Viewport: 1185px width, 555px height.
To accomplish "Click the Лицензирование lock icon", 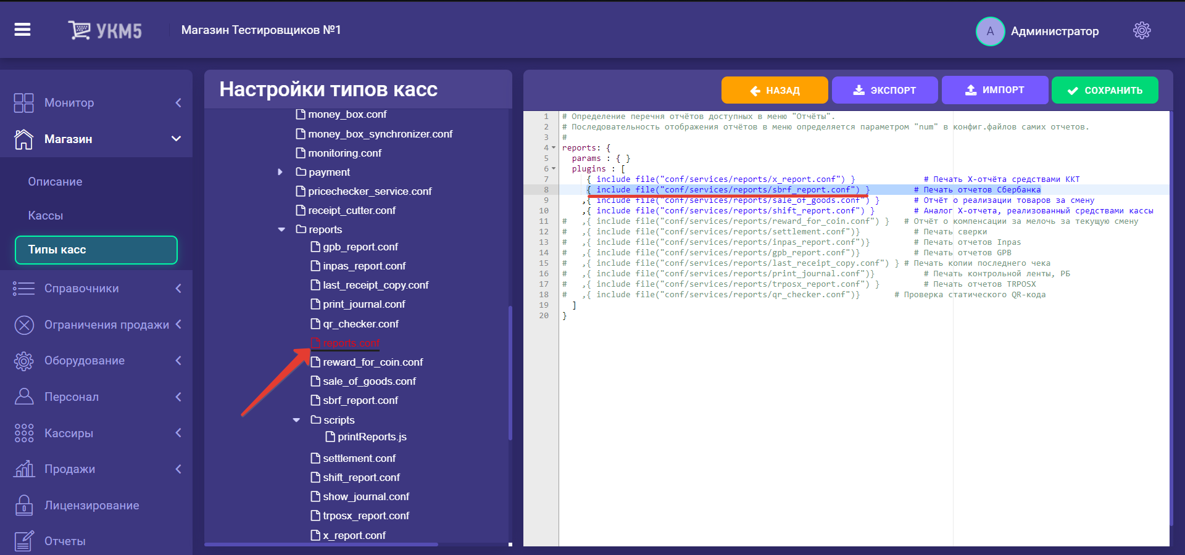I will 23,505.
